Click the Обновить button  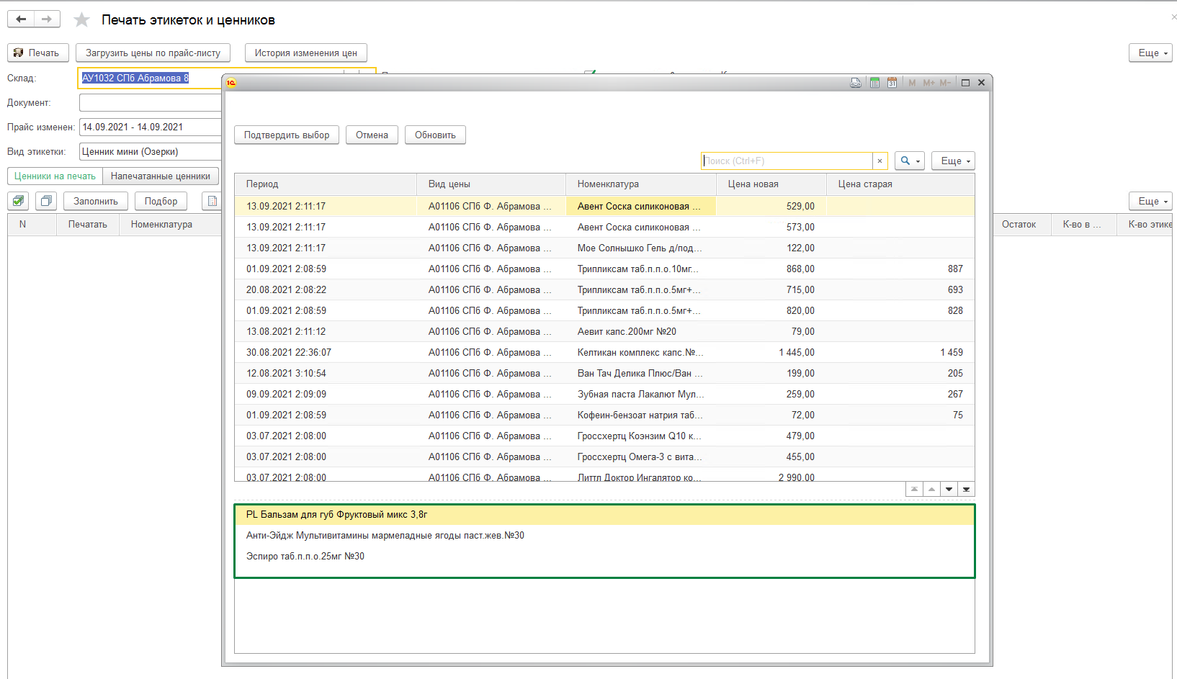point(435,135)
